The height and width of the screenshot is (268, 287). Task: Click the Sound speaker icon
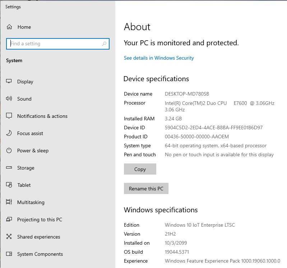click(9, 98)
